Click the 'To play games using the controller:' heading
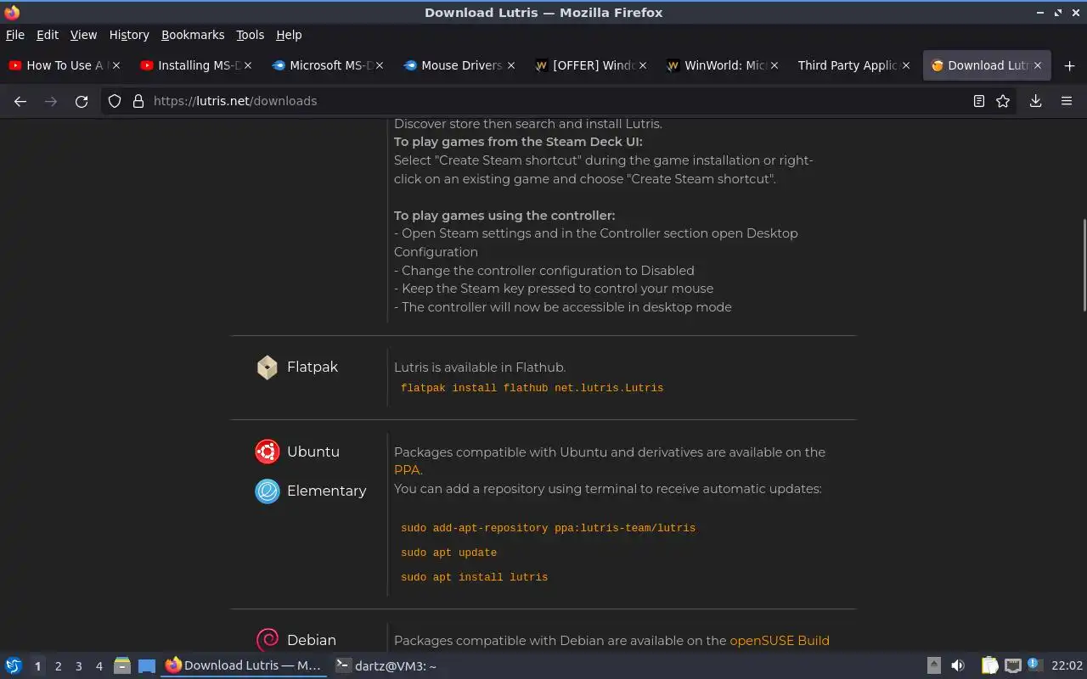The width and height of the screenshot is (1087, 679). (x=504, y=216)
